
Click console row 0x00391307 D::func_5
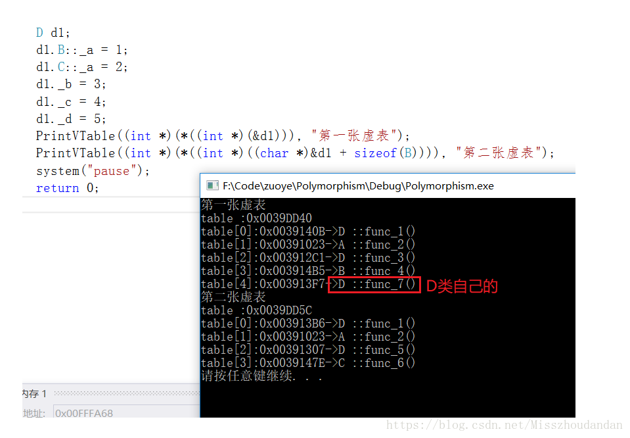point(308,350)
